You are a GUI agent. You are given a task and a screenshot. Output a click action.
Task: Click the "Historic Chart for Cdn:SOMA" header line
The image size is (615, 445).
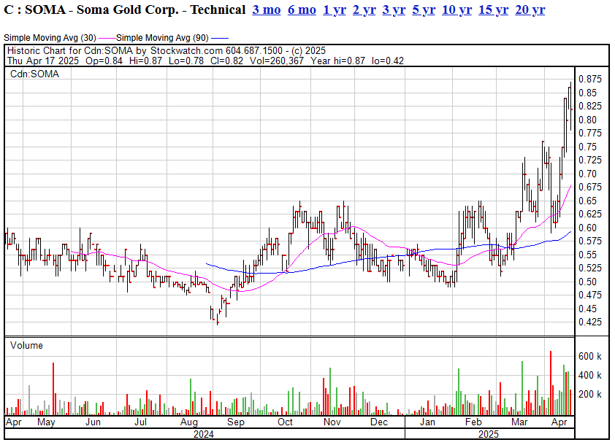coord(167,50)
